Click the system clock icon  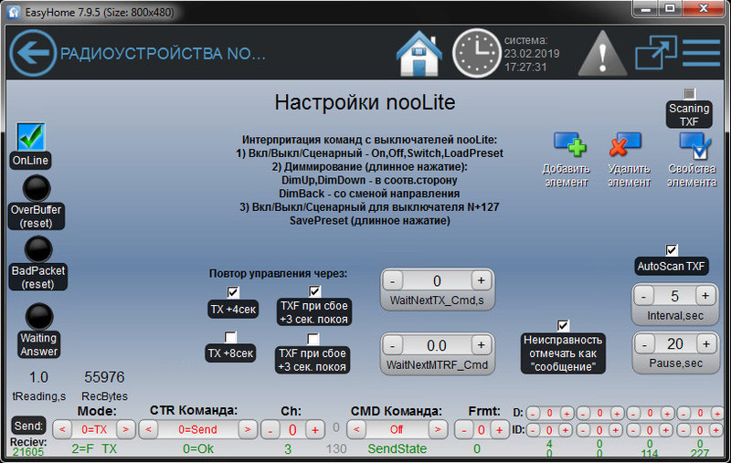pos(477,53)
